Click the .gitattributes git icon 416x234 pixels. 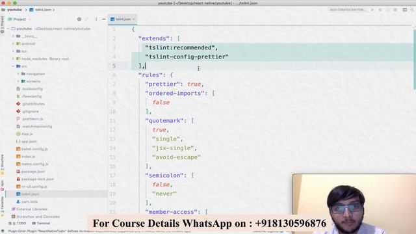[x=18, y=104]
